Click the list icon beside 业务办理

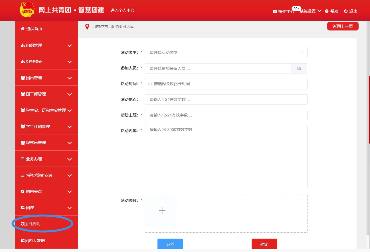tap(23, 159)
